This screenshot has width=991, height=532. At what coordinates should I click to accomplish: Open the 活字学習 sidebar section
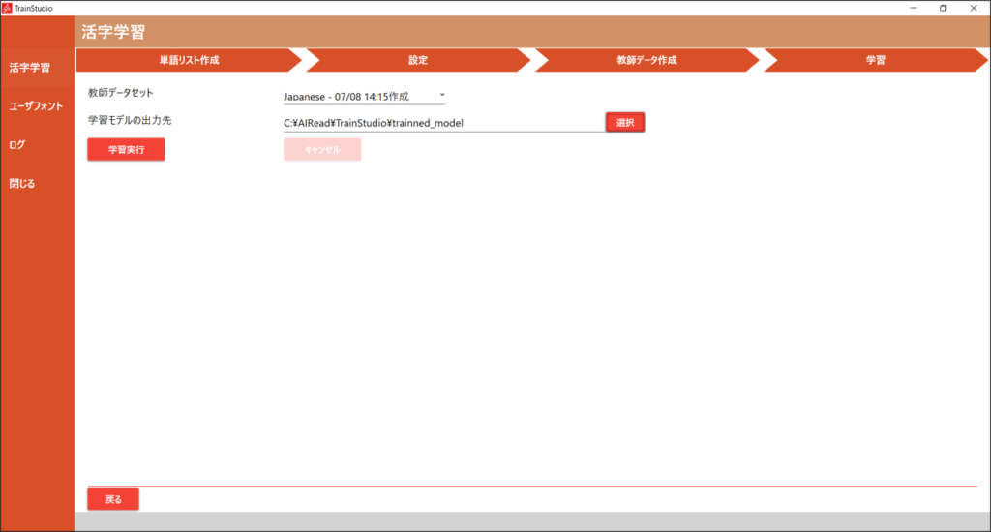(38, 68)
